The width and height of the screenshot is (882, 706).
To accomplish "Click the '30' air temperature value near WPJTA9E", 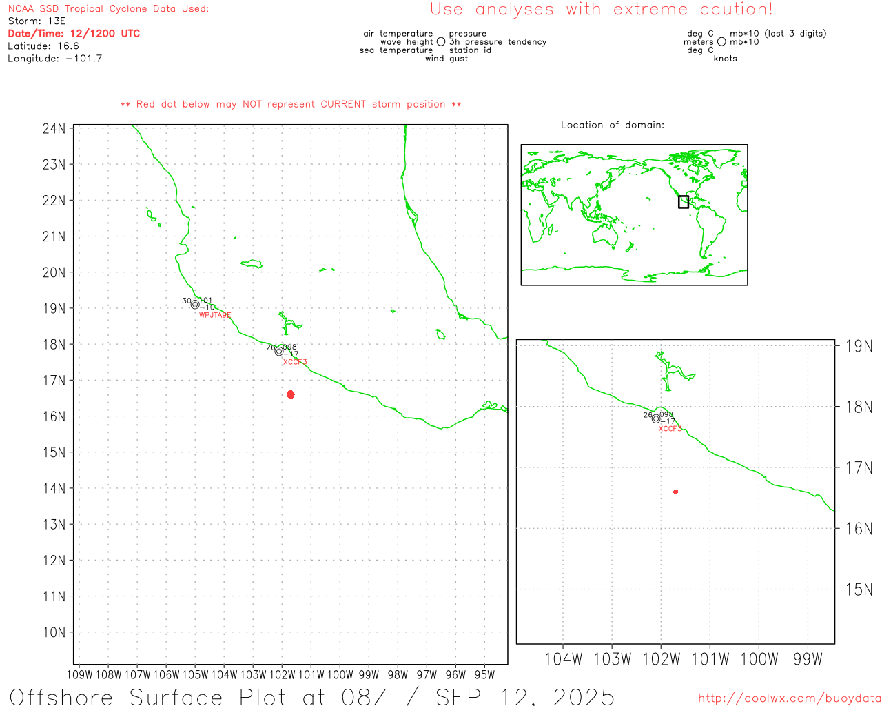I will tap(187, 301).
